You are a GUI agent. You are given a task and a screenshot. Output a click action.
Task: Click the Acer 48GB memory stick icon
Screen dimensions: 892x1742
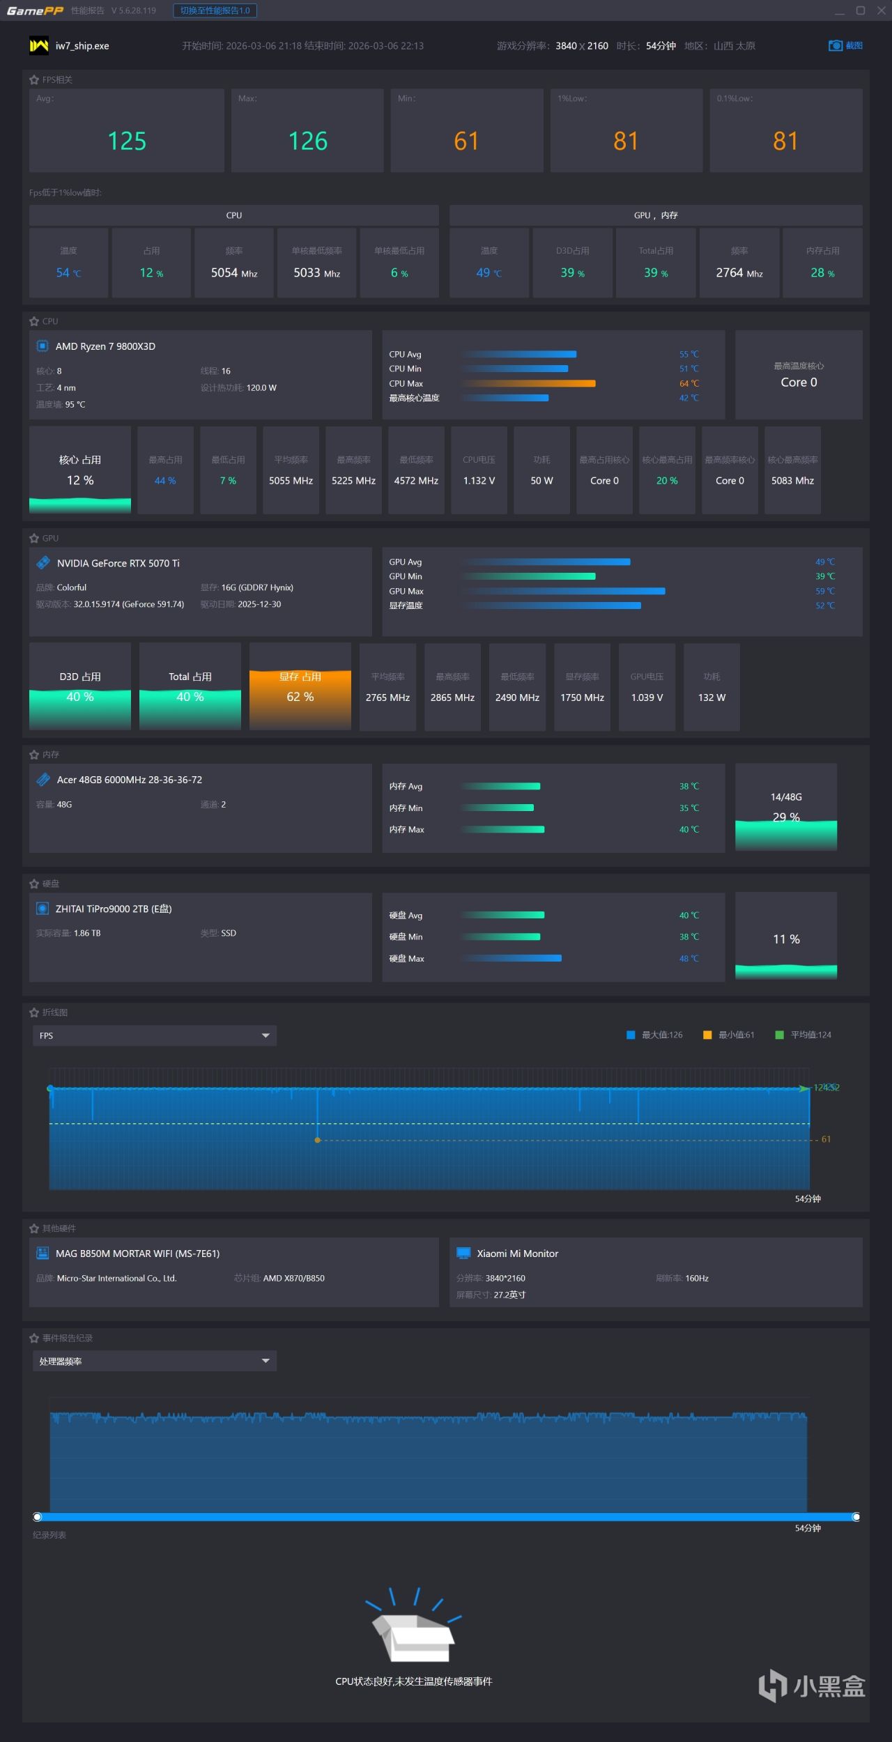point(43,780)
